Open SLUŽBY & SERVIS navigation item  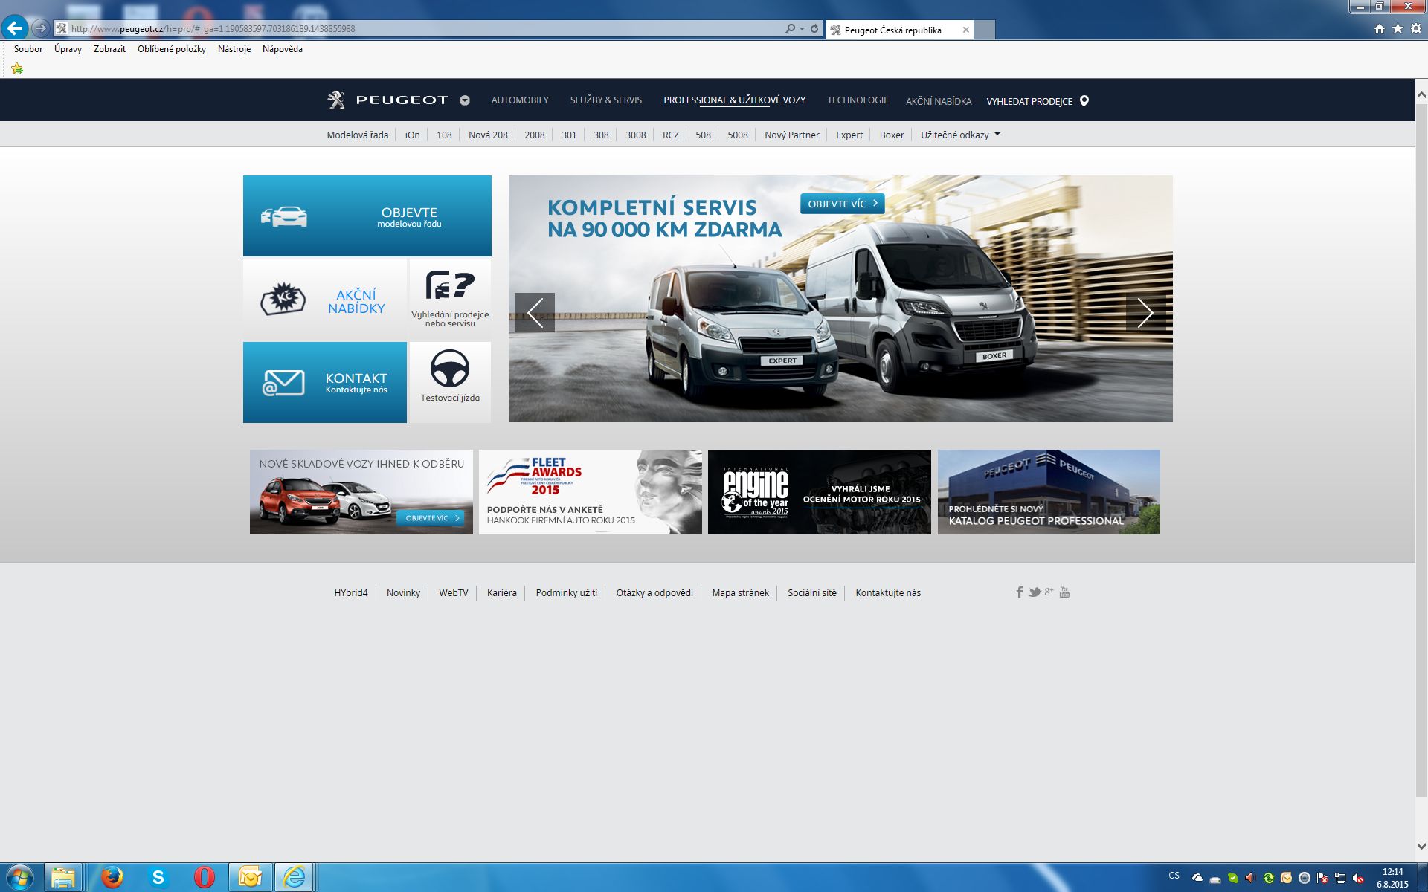click(606, 100)
